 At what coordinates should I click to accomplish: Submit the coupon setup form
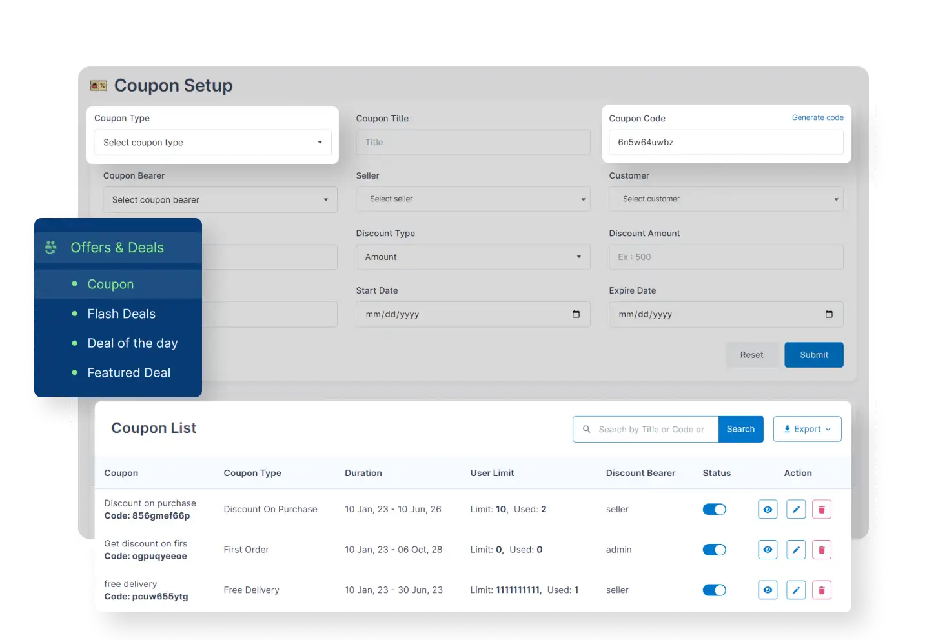[813, 354]
